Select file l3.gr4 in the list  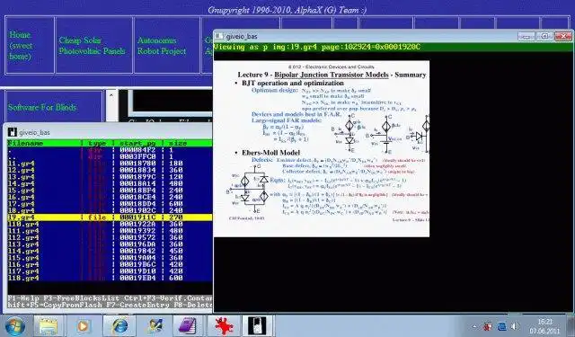[x=22, y=177]
